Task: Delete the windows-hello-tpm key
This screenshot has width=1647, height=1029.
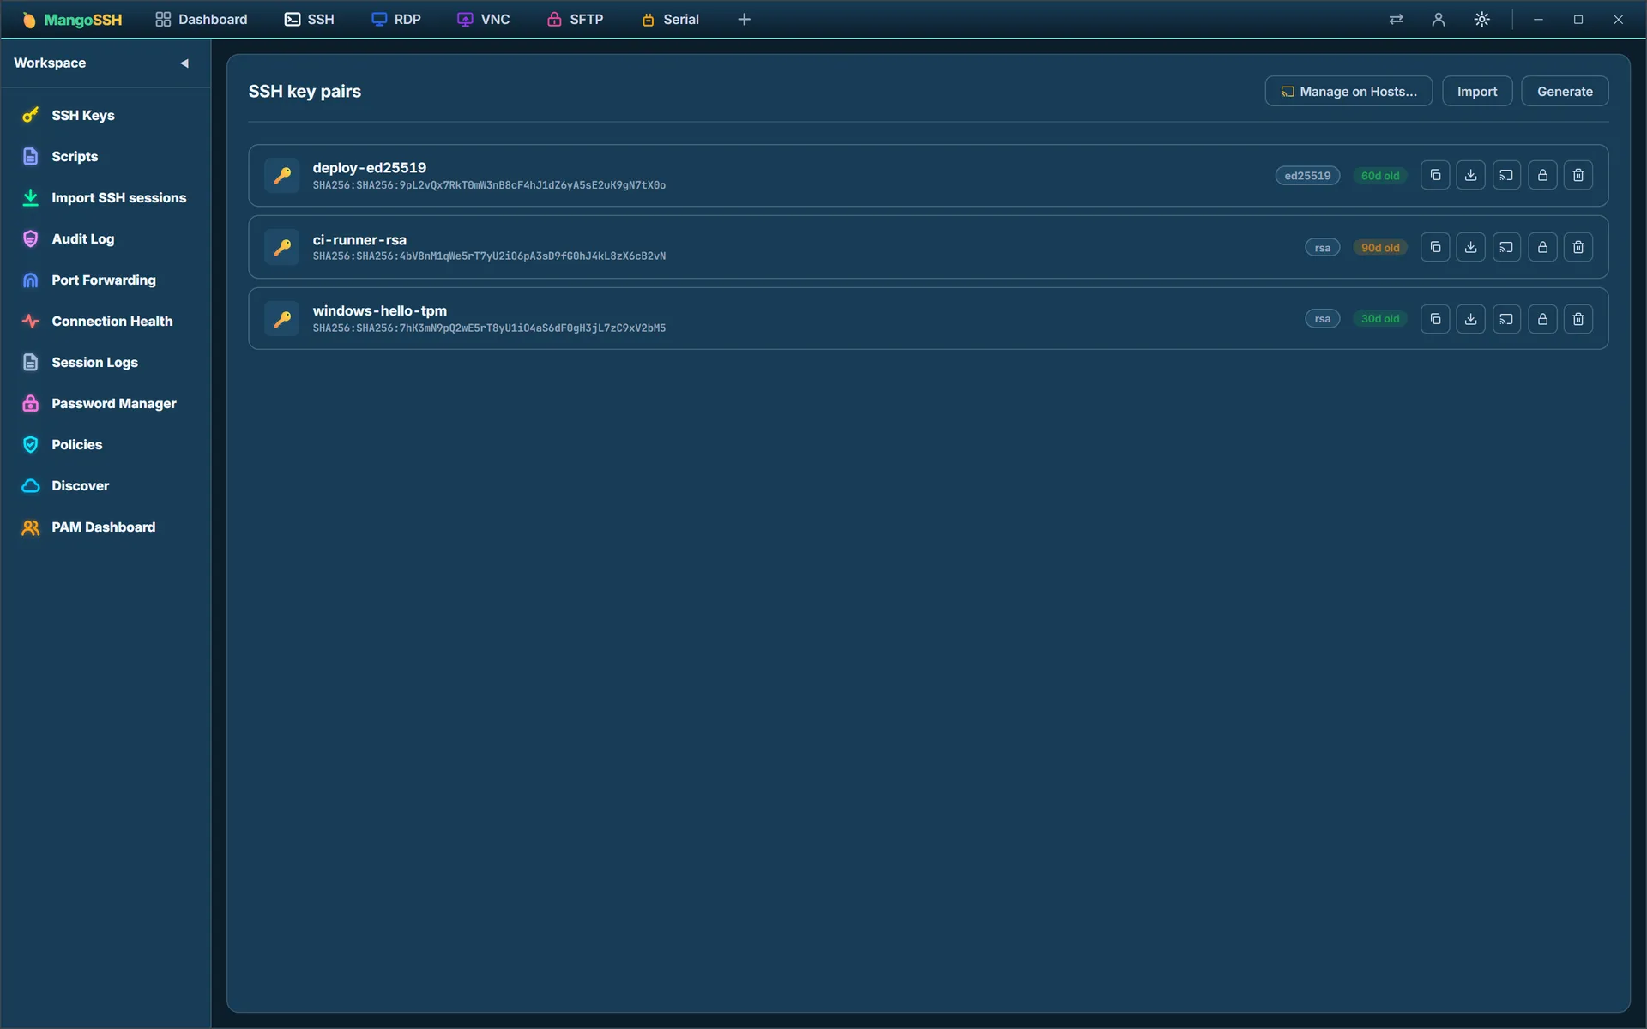Action: 1578,319
